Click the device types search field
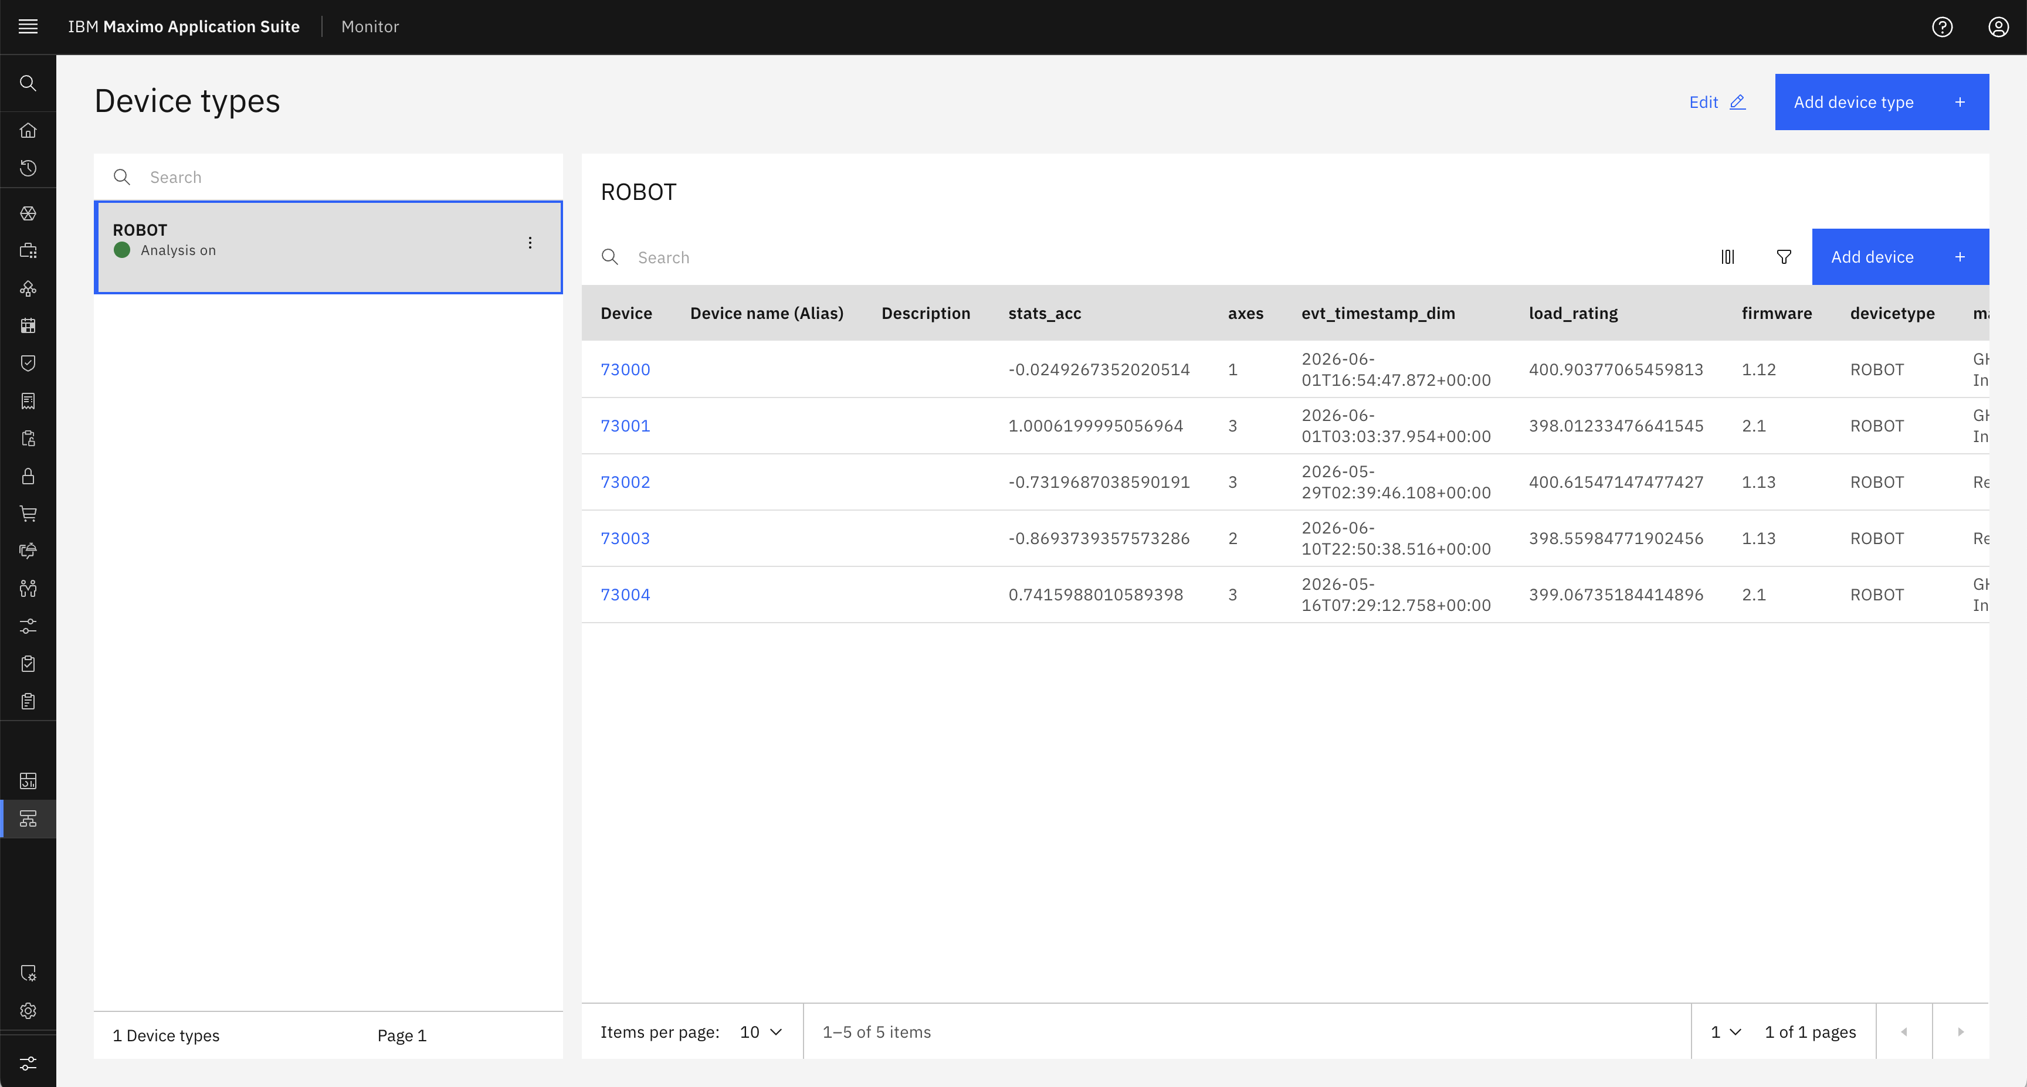The height and width of the screenshot is (1087, 2027). (x=328, y=177)
